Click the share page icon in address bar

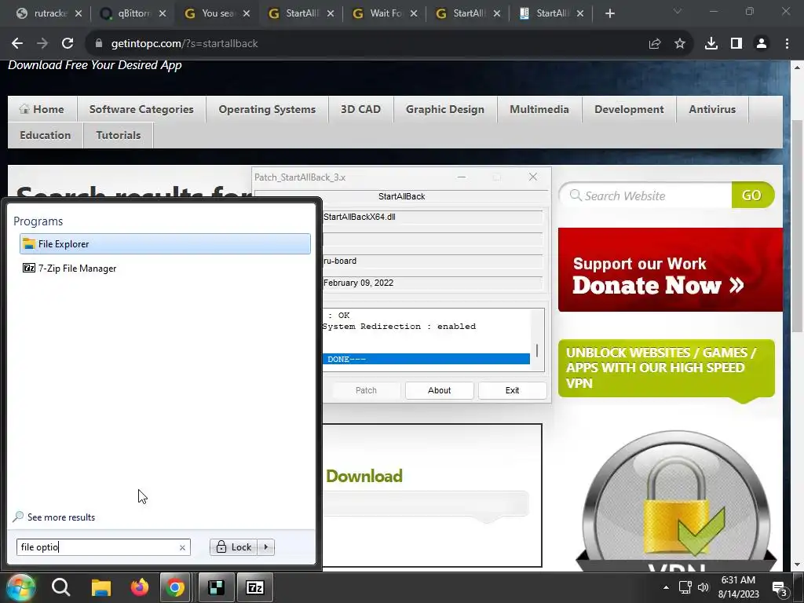pos(655,44)
